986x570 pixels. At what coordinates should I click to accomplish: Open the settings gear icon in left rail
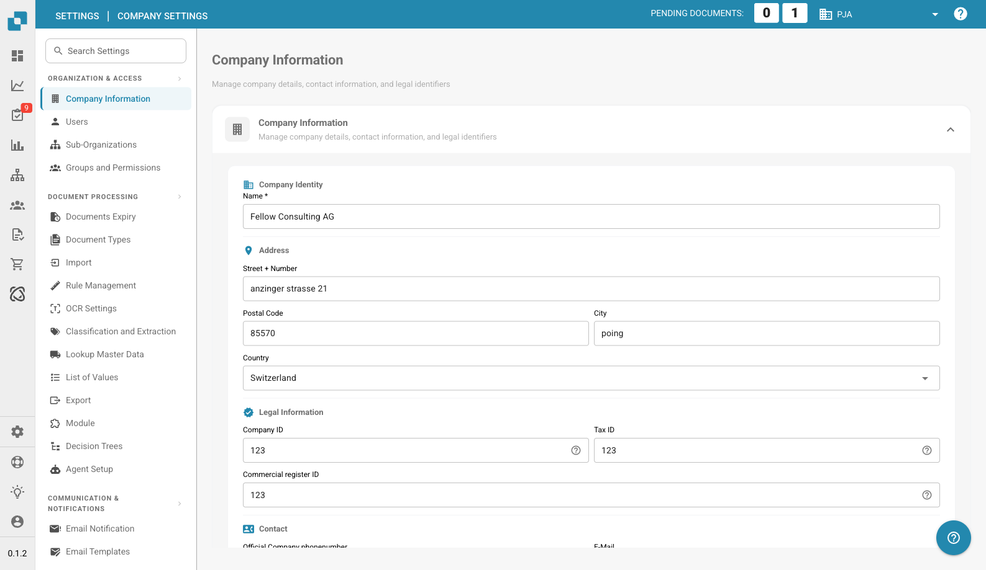point(17,432)
